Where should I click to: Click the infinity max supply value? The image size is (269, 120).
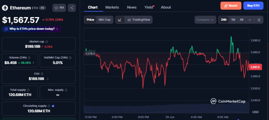tap(58, 95)
